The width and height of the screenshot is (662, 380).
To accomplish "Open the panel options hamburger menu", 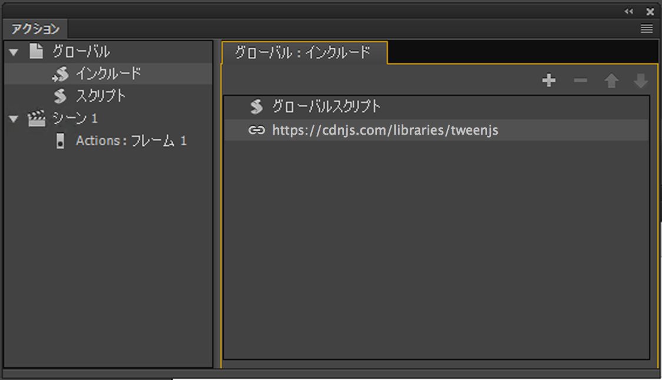I will pos(646,29).
